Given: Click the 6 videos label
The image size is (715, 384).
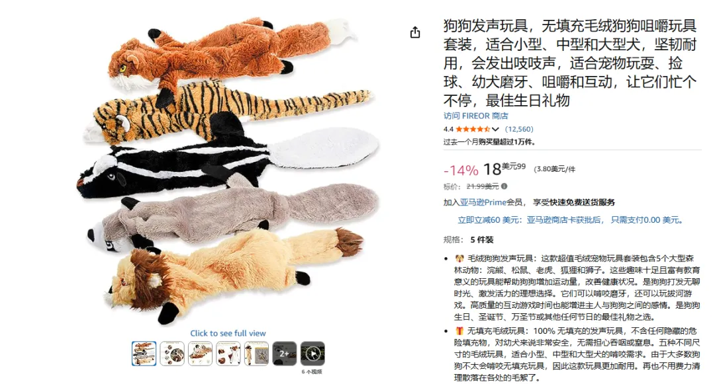Looking at the screenshot, I should point(312,371).
